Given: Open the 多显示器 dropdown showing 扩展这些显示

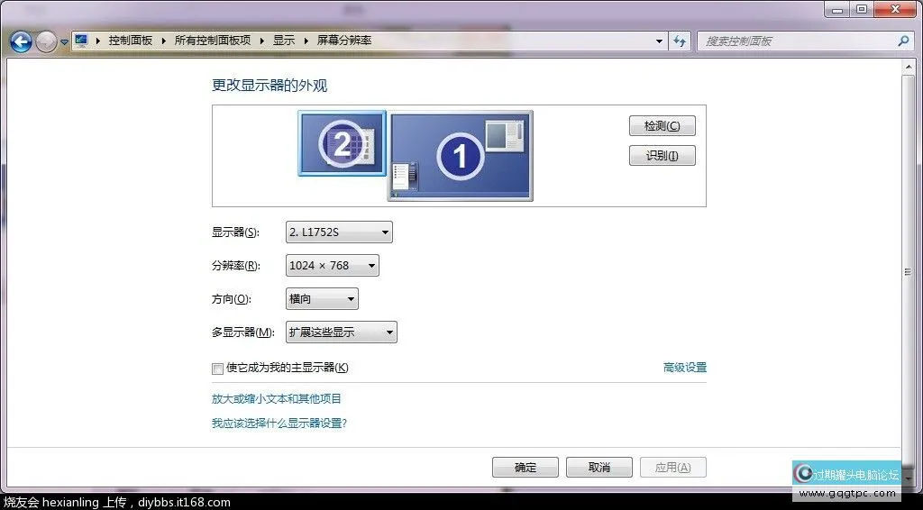Looking at the screenshot, I should click(x=341, y=332).
